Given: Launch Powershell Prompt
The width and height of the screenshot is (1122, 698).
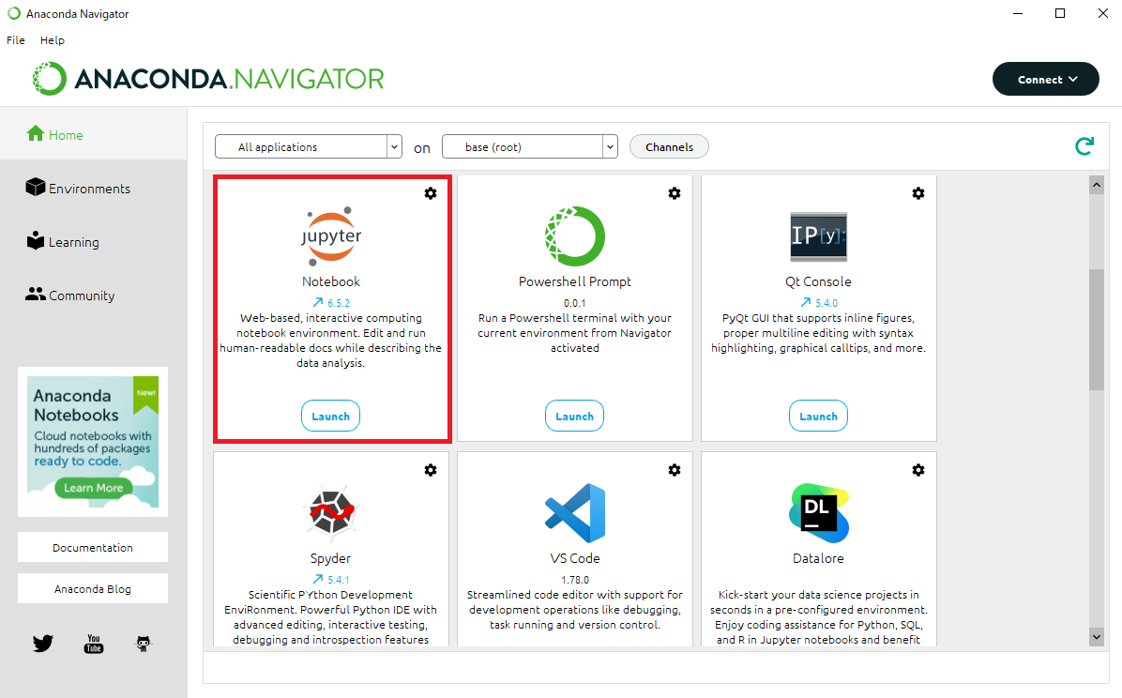Looking at the screenshot, I should tap(574, 416).
